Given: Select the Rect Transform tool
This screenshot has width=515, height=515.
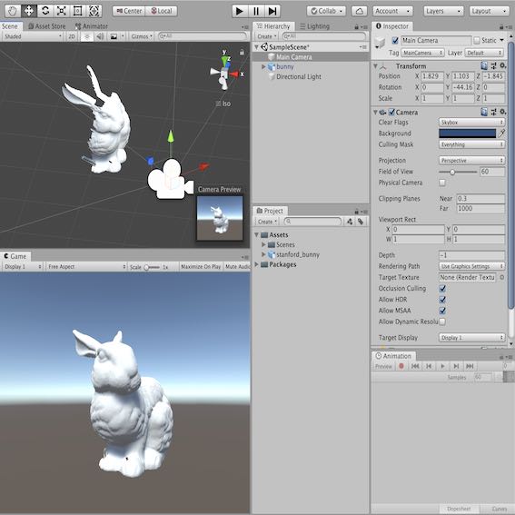Looking at the screenshot, I should (77, 11).
